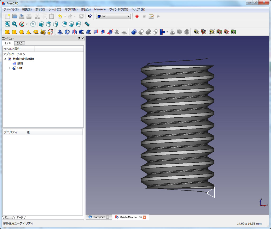Fuse shapes with union icon
This screenshot has width=271, height=229.
click(148, 32)
